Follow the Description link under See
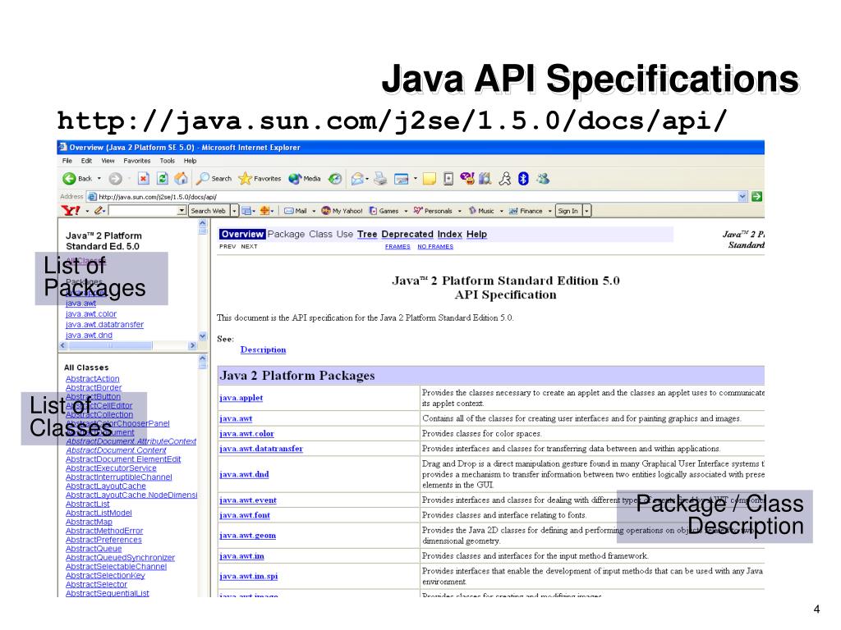The height and width of the screenshot is (630, 841). 263,349
